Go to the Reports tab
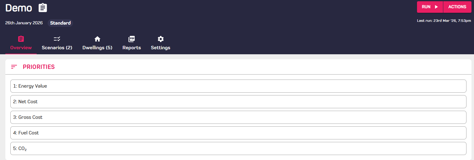The image size is (474, 160). (x=132, y=48)
